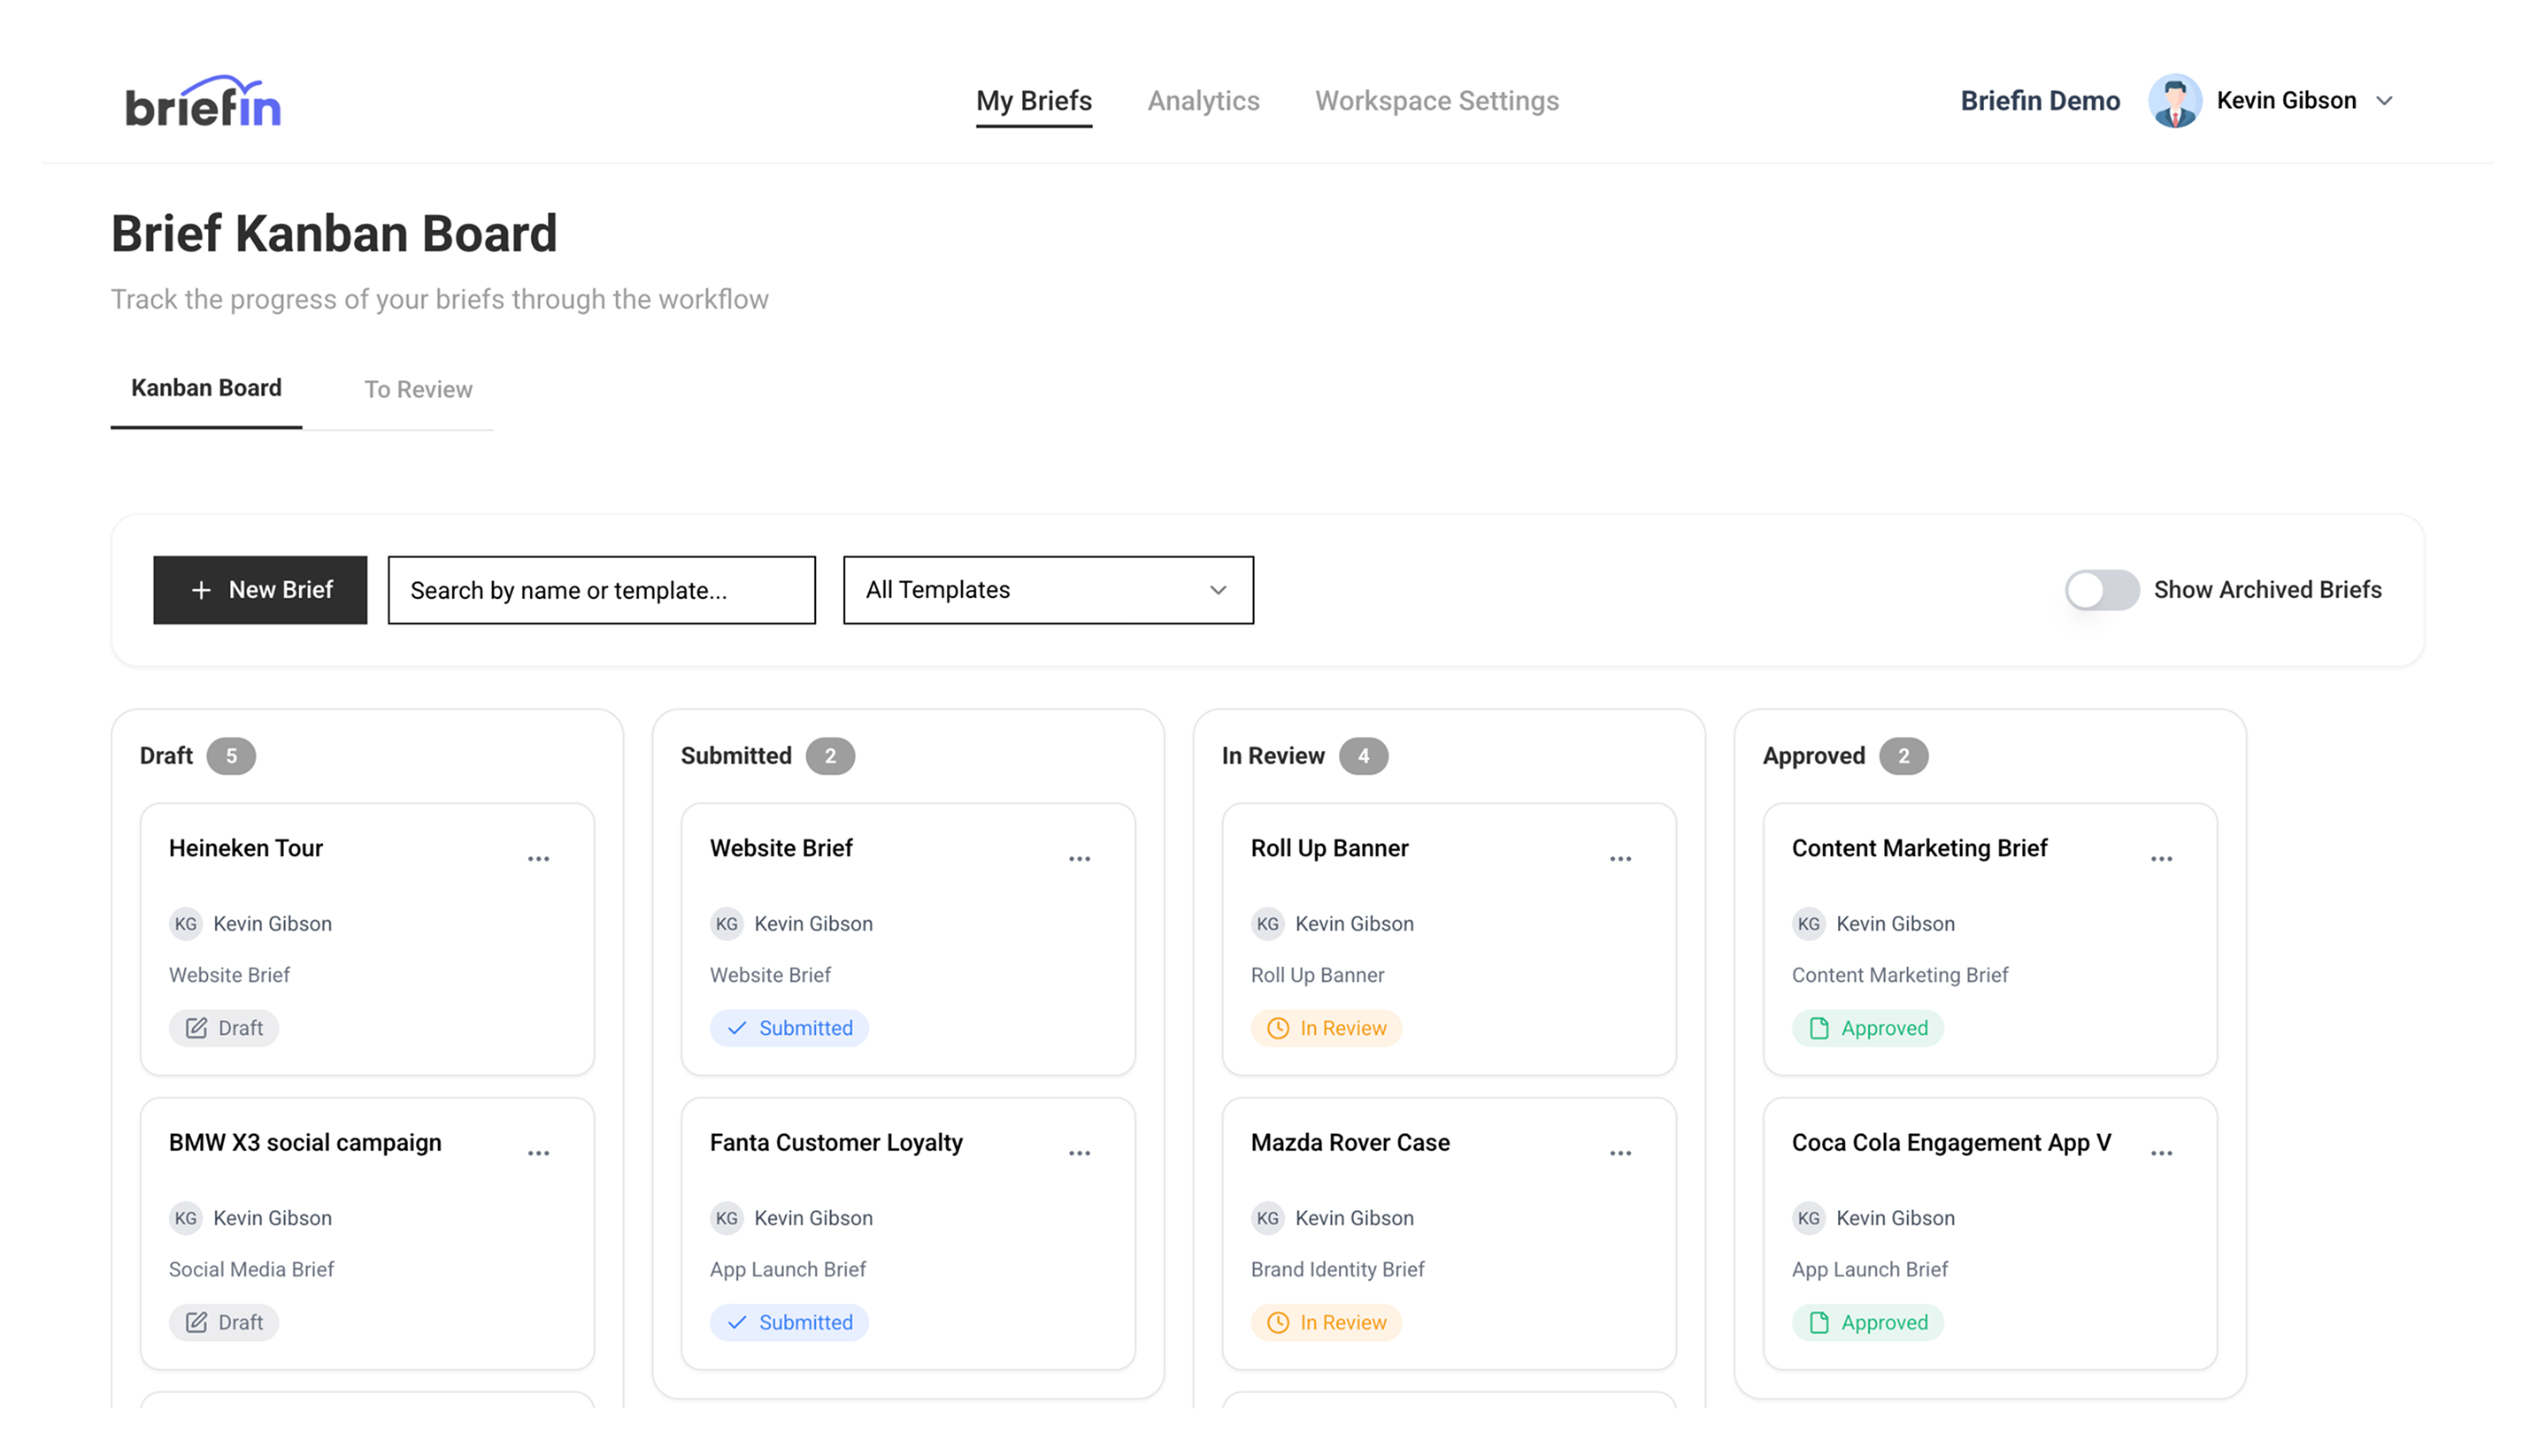Viewport: 2538px width, 1456px height.
Task: Click In Review badge on Mazda Rover Case
Action: [1327, 1322]
